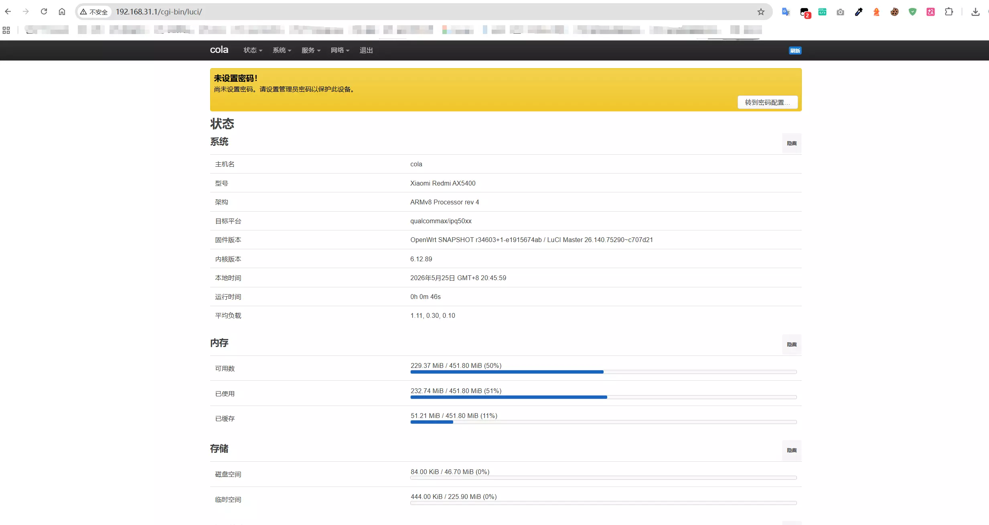Select the color picker eyedropper extension
989x525 pixels.
(x=859, y=12)
